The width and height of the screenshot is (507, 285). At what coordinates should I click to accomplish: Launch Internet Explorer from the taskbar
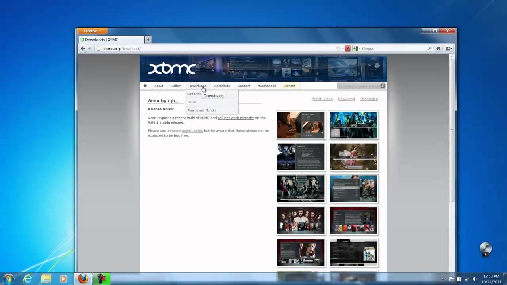pos(27,279)
